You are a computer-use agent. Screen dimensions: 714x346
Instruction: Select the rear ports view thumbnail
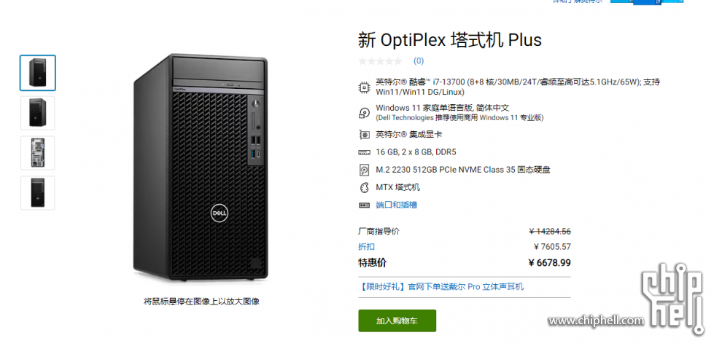pyautogui.click(x=38, y=153)
